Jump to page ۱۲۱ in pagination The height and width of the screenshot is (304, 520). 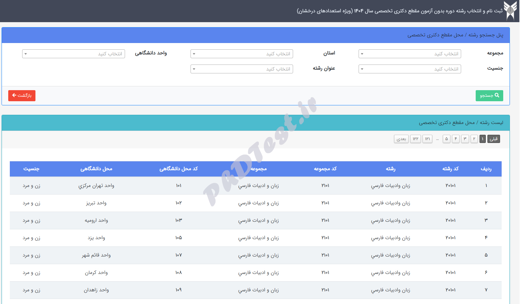427,139
